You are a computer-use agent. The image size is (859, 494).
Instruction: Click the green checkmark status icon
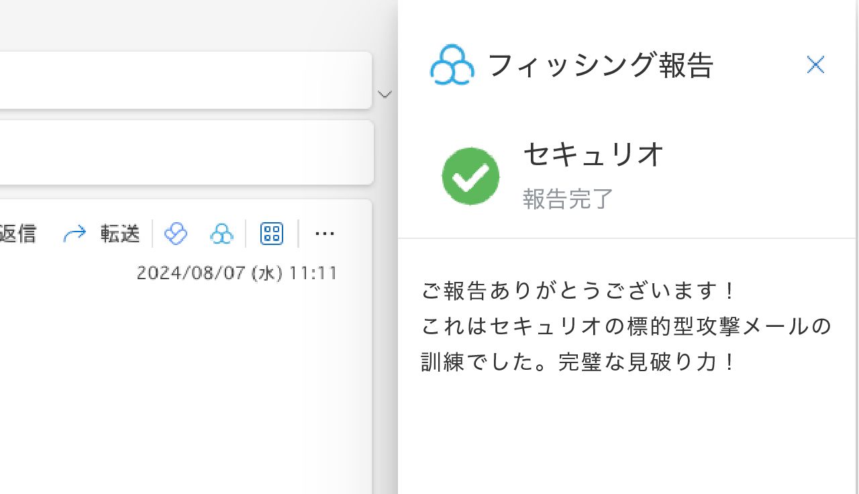pyautogui.click(x=470, y=177)
